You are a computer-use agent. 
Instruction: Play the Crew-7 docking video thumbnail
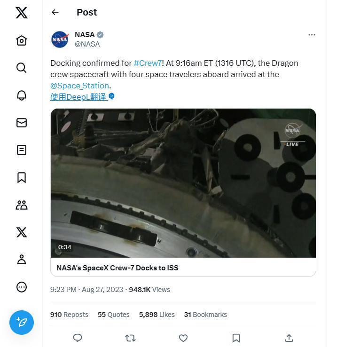tap(183, 183)
